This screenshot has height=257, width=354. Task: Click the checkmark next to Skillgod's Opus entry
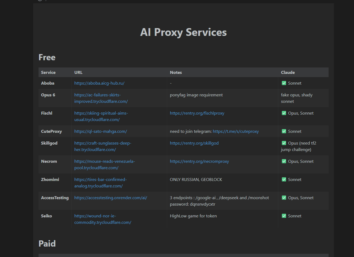click(x=284, y=143)
